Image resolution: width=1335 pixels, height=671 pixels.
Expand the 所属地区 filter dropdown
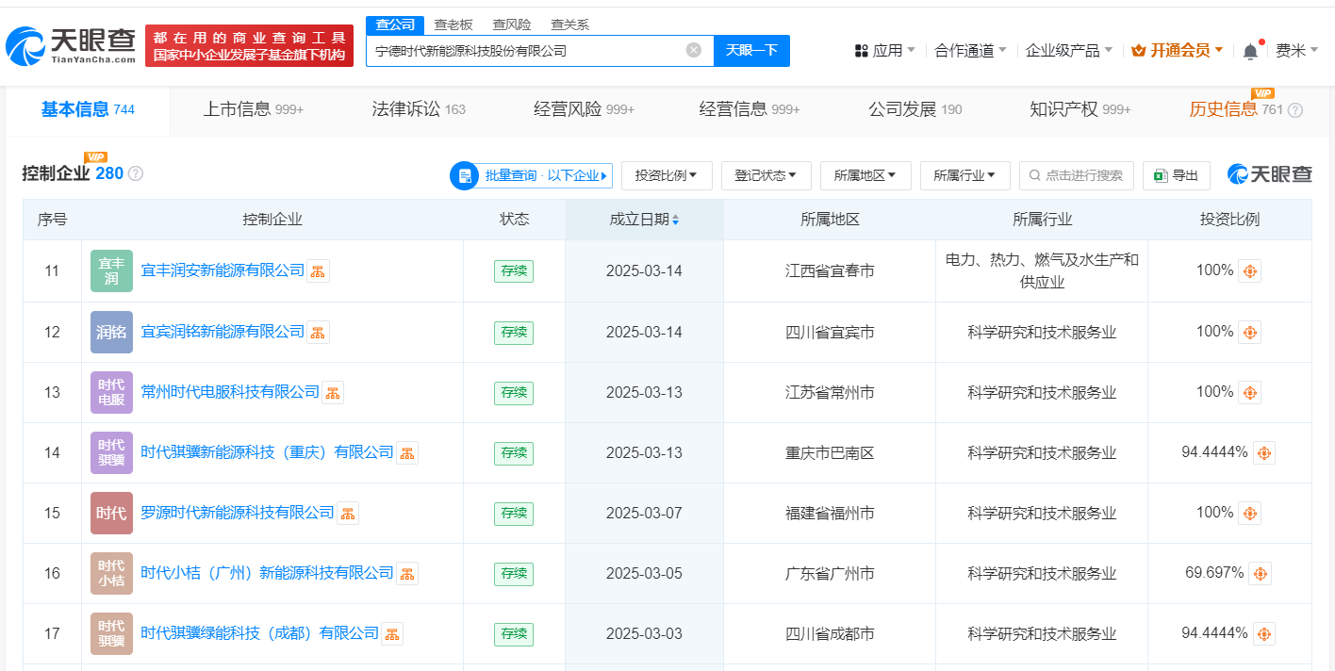tap(865, 175)
